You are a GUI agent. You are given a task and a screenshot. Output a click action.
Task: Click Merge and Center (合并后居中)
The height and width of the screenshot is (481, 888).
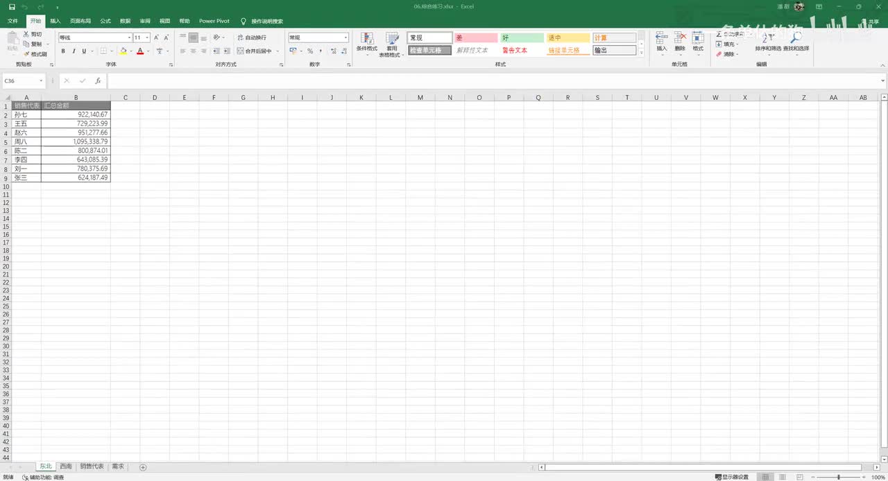click(x=255, y=51)
